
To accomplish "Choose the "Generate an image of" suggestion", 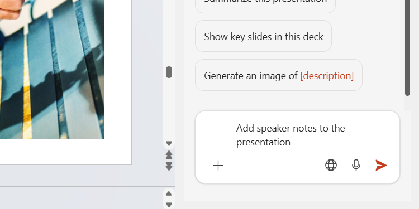I will pos(279,75).
